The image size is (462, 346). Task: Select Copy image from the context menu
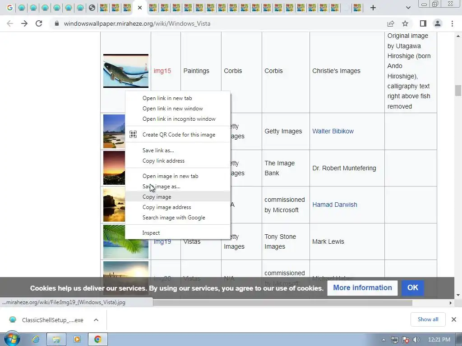(x=178, y=196)
